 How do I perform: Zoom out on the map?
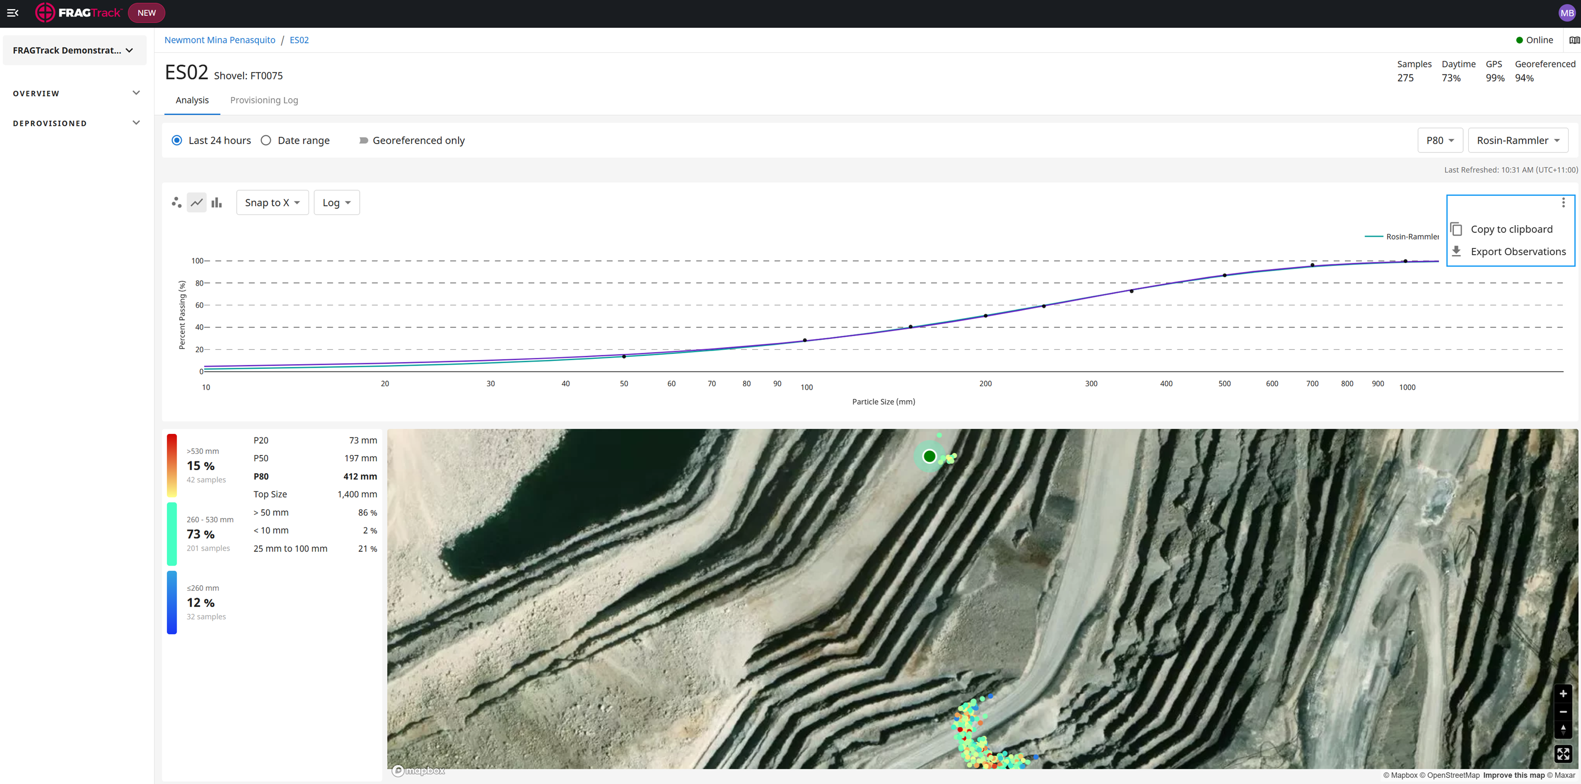pyautogui.click(x=1563, y=712)
